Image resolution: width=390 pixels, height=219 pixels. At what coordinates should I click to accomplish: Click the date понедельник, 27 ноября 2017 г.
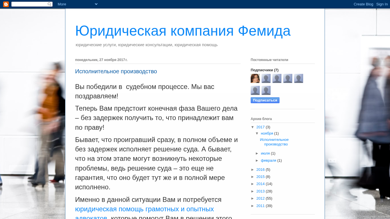(x=101, y=60)
